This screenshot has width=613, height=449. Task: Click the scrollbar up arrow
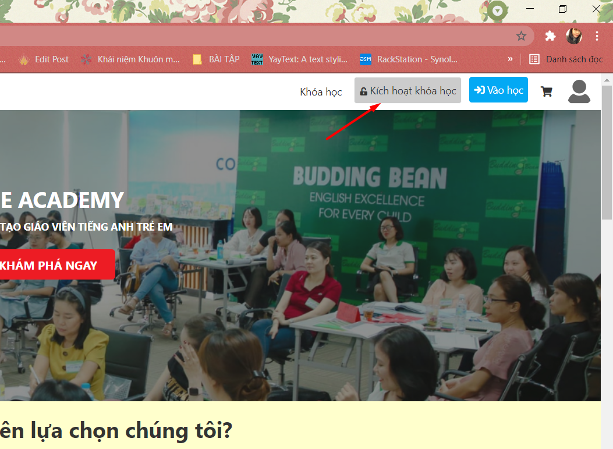click(x=607, y=80)
